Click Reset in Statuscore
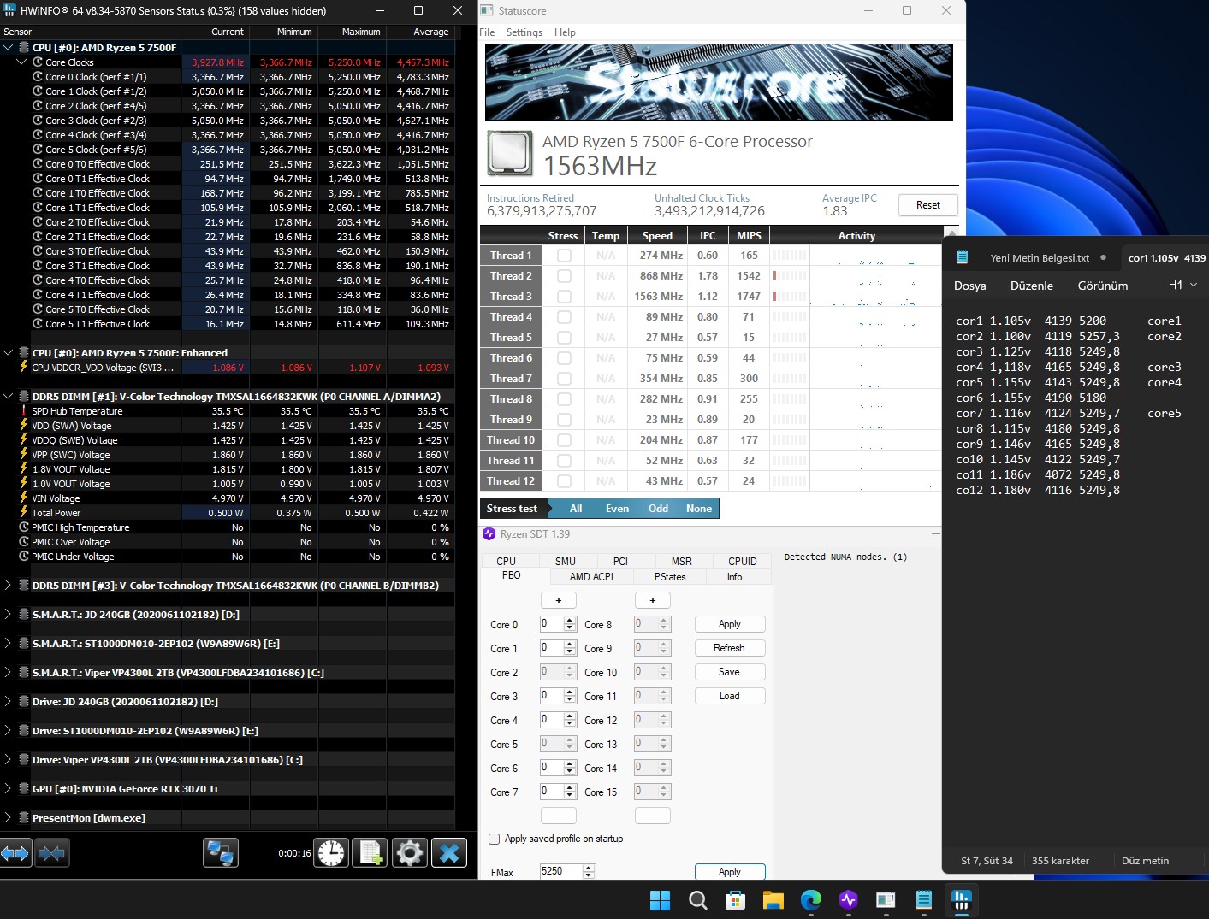This screenshot has height=919, width=1209. pos(928,205)
